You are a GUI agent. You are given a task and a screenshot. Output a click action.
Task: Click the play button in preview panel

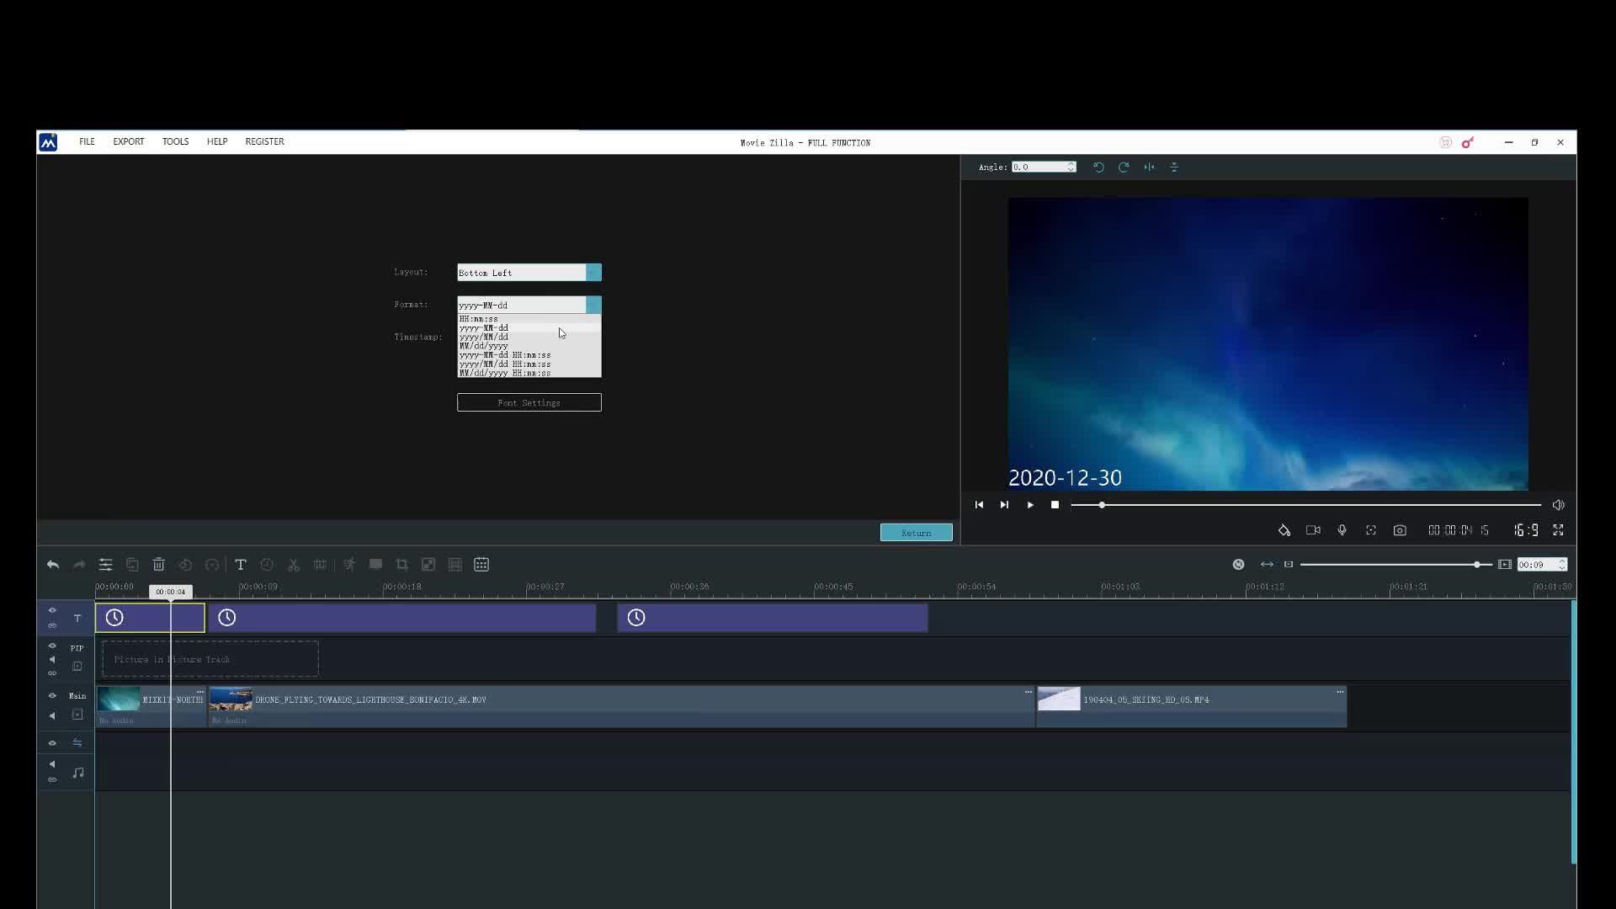point(1029,504)
